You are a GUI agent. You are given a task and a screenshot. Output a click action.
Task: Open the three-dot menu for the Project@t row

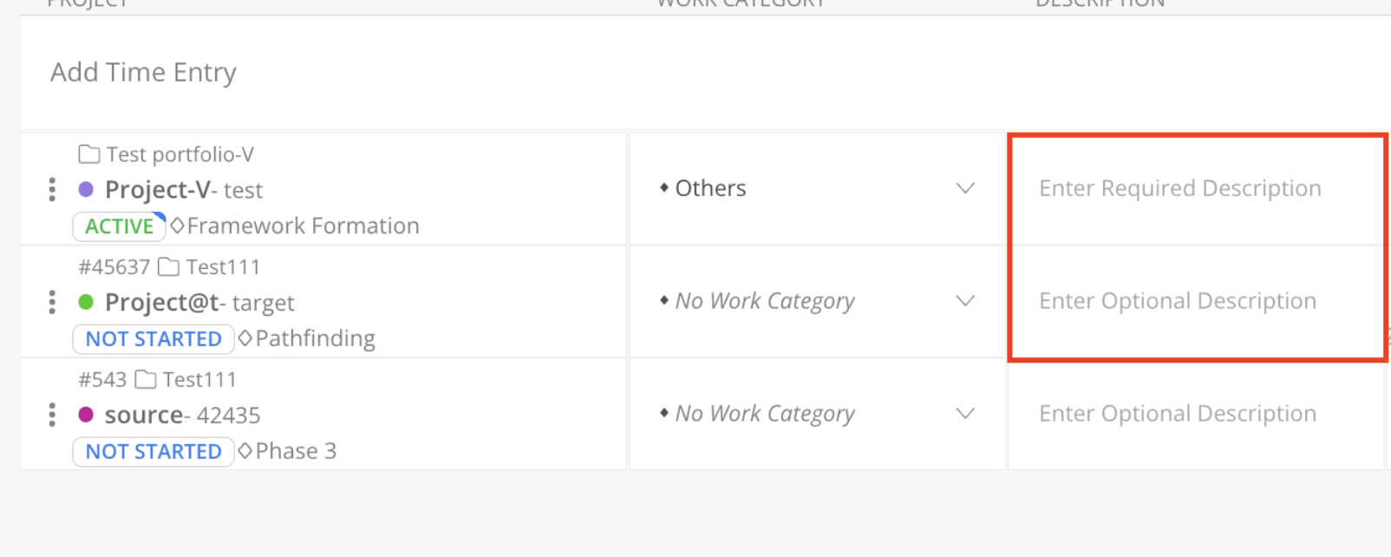[52, 302]
